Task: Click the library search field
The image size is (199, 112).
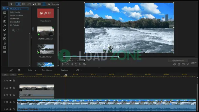Action: tap(56, 4)
